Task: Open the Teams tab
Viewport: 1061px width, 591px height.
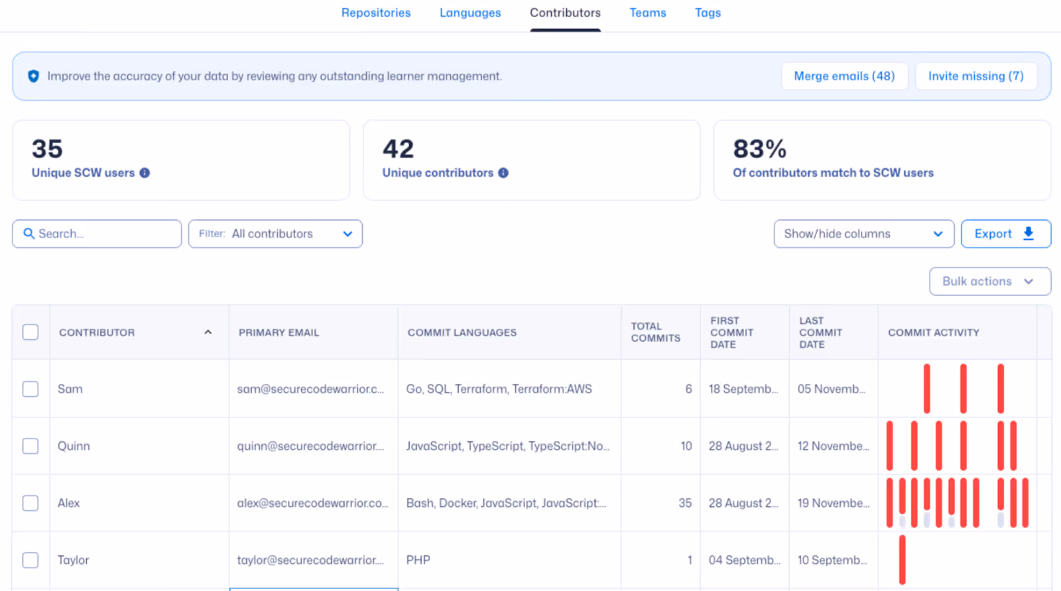Action: pyautogui.click(x=647, y=13)
